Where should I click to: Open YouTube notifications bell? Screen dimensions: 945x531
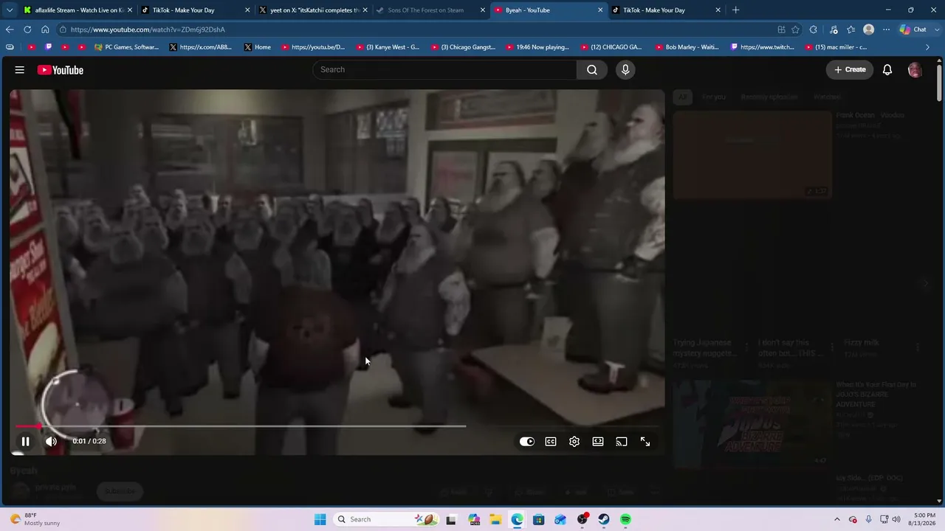click(887, 69)
